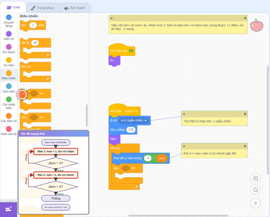Close the top 'Việc cần làm' comment
This screenshot has width=270, height=217.
coord(245,18)
